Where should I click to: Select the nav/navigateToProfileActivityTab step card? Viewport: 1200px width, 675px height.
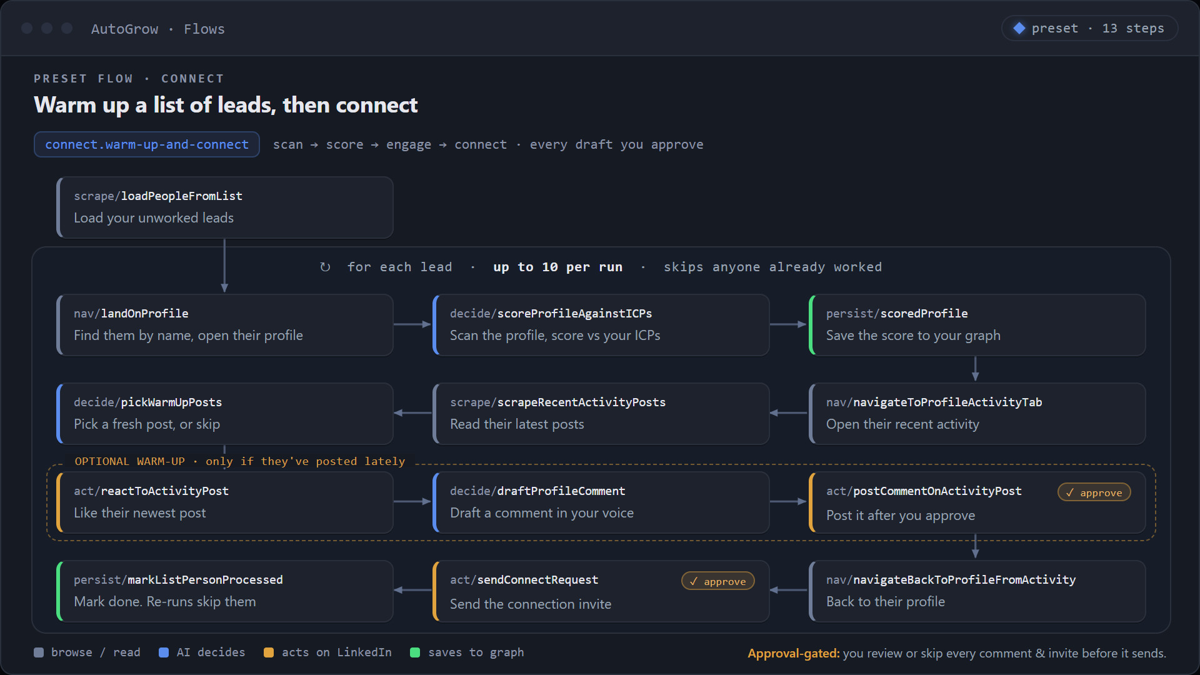coord(977,414)
